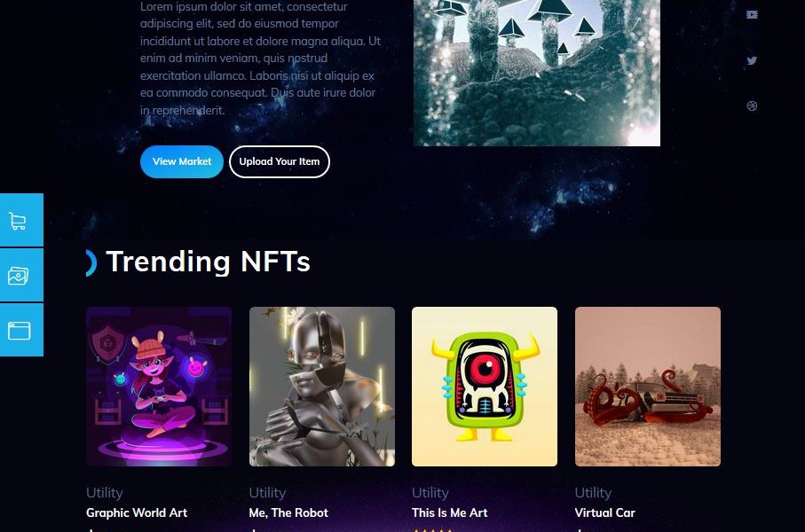Open the Dribbble social icon
Screen dimensions: 805x532
tap(752, 106)
